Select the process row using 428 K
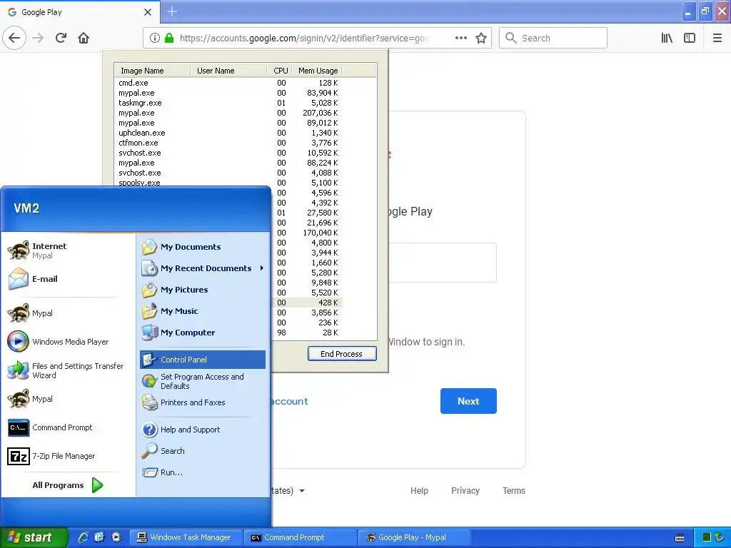 [x=307, y=303]
